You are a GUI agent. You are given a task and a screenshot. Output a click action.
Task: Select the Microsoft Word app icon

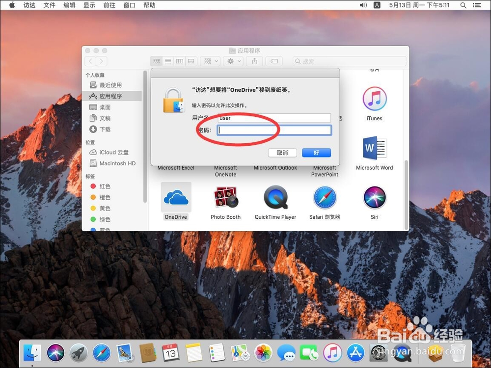(375, 148)
